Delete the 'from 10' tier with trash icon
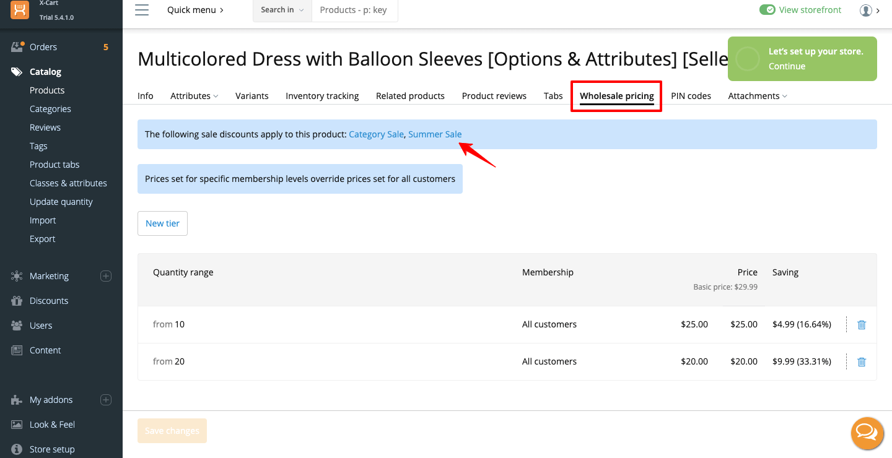This screenshot has height=458, width=892. (x=862, y=324)
